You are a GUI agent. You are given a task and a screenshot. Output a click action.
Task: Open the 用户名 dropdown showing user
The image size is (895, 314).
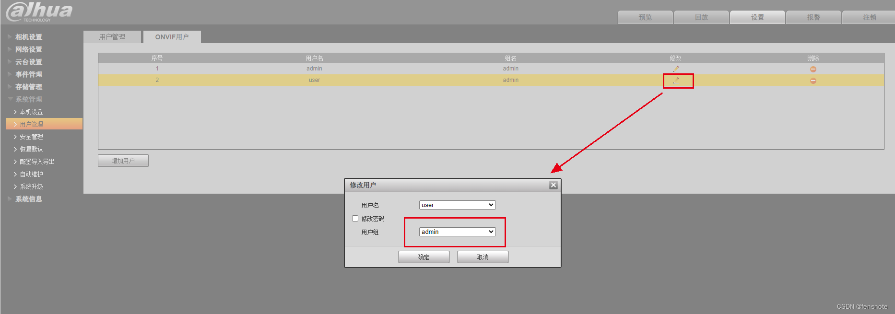point(458,205)
